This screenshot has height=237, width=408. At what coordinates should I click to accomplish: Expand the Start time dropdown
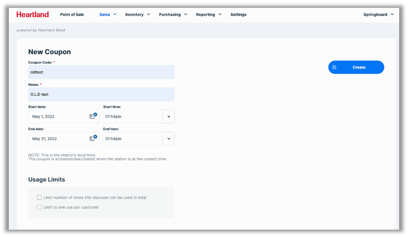click(x=169, y=117)
